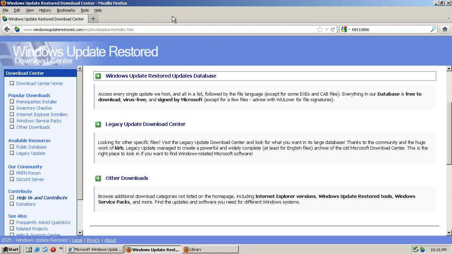This screenshot has height=254, width=452.
Task: Click the bullet icon next to Public Database
Action: click(12, 147)
